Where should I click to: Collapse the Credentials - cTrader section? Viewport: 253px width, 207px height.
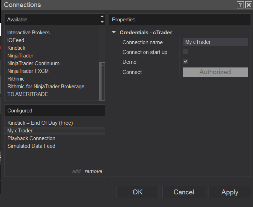(114, 33)
